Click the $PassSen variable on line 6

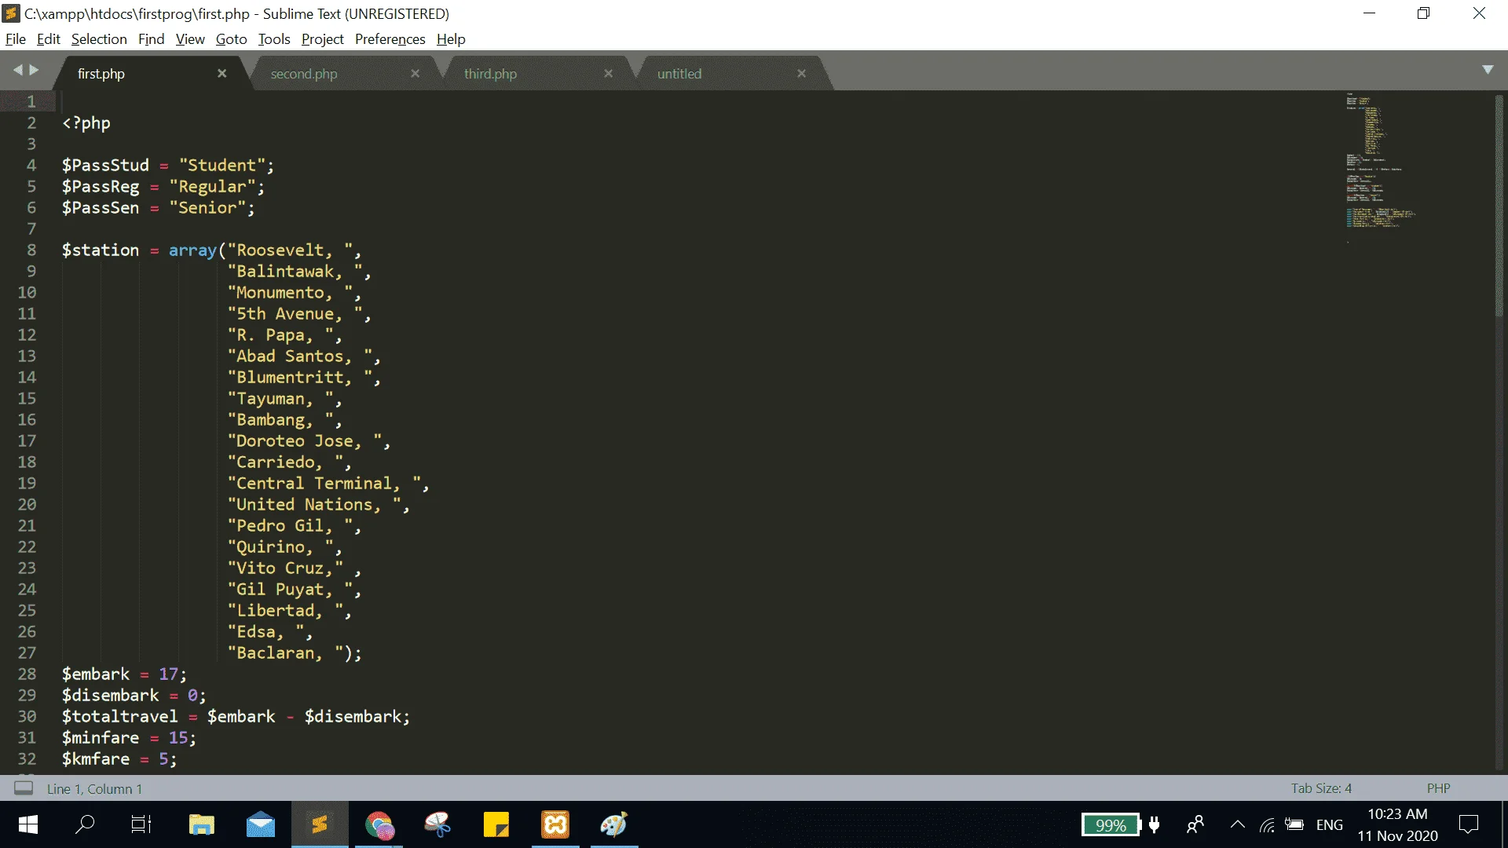coord(101,207)
